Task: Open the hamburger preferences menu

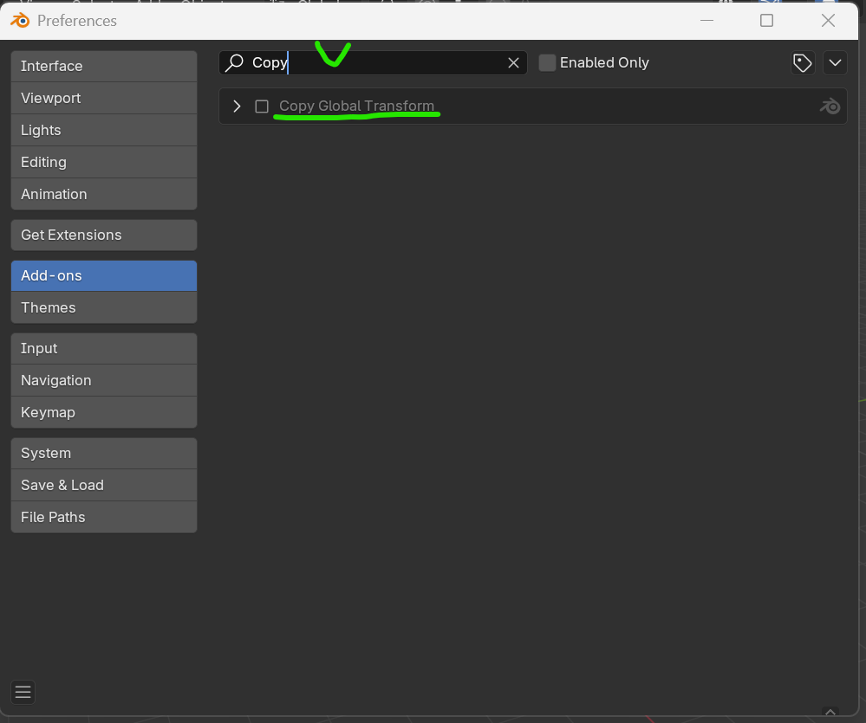Action: tap(23, 692)
